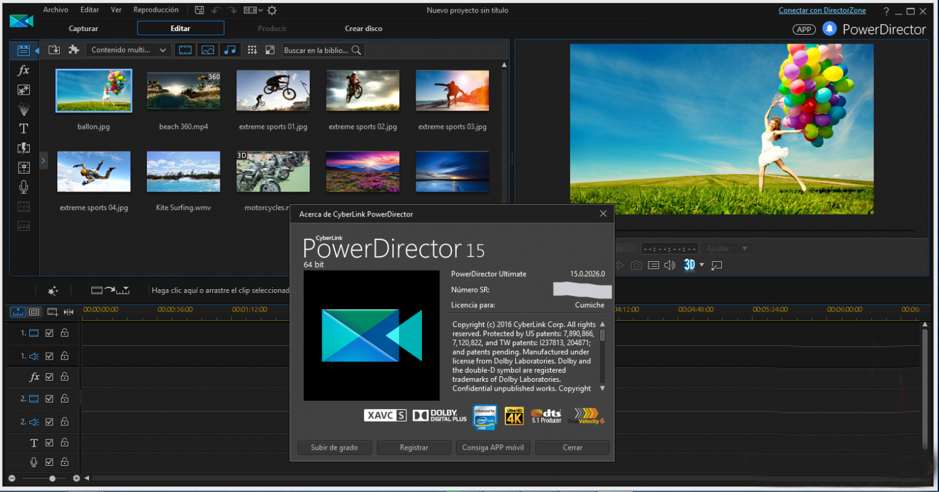The image size is (939, 492).
Task: Click the Magic Tools wand icon
Action: 53,290
